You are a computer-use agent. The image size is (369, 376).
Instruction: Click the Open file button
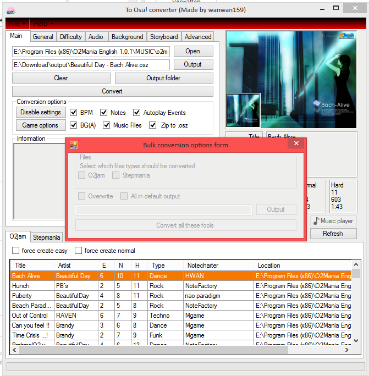pos(193,51)
